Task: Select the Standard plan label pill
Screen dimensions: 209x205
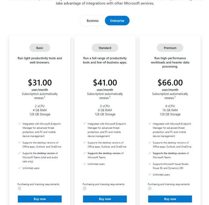Action: coord(105,48)
